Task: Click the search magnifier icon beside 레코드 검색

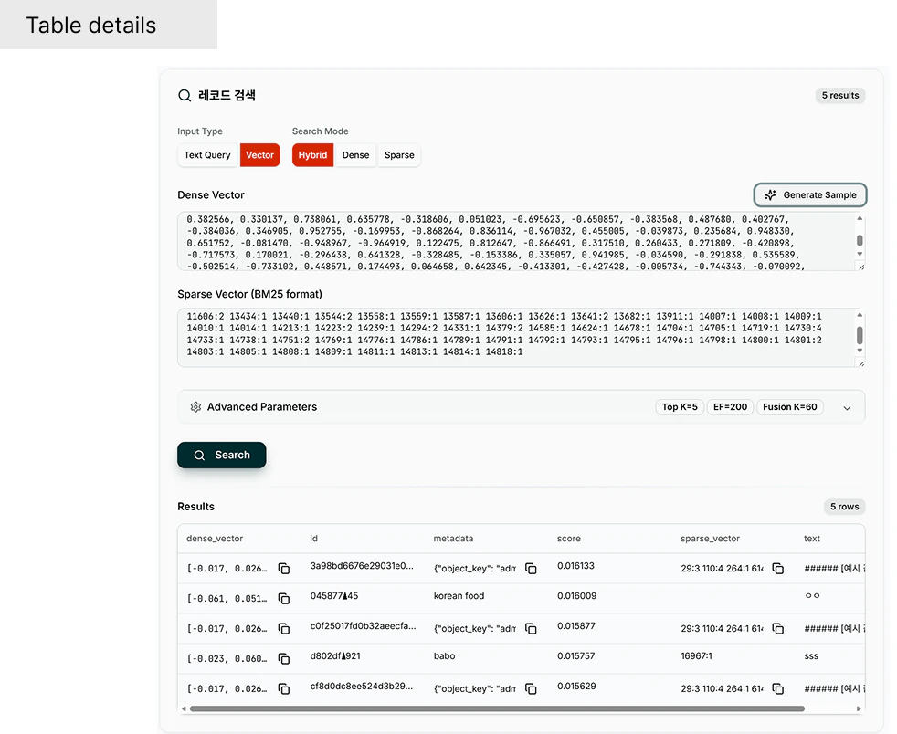Action: point(185,96)
